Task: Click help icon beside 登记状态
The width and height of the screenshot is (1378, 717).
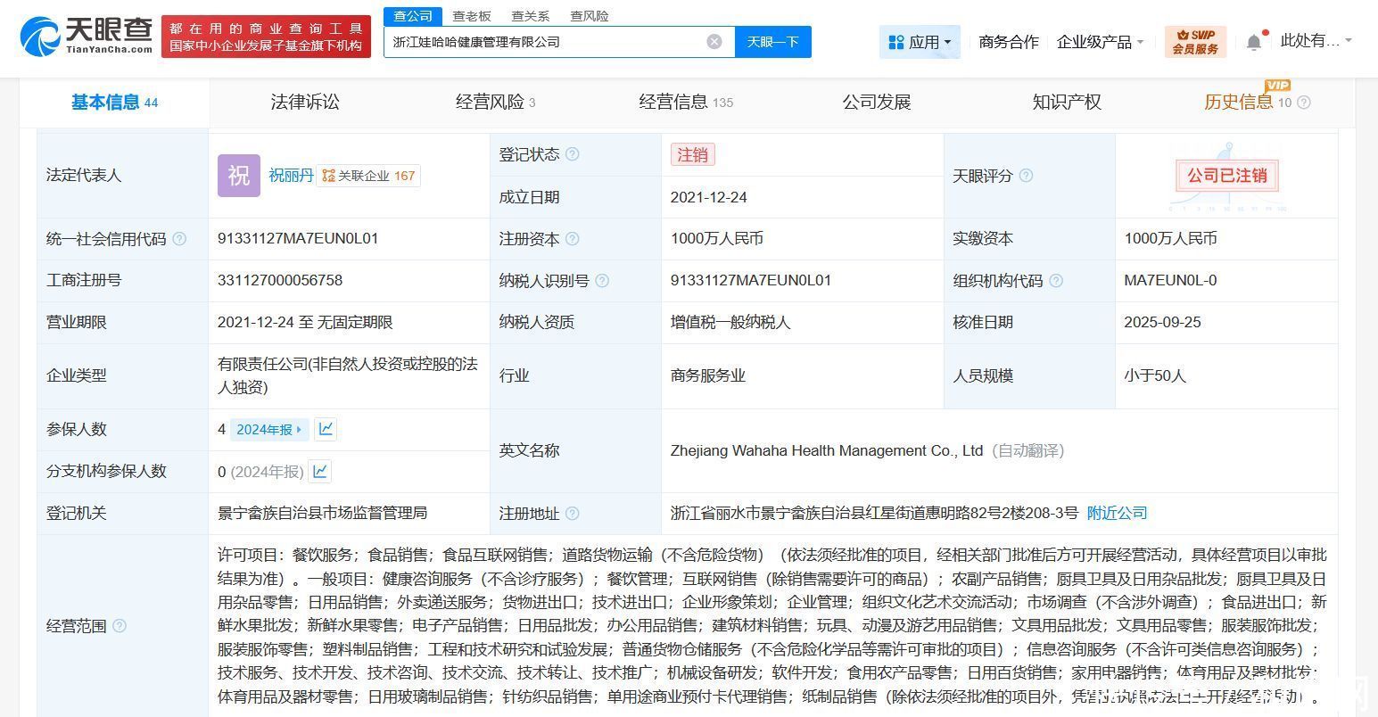Action: (x=573, y=154)
